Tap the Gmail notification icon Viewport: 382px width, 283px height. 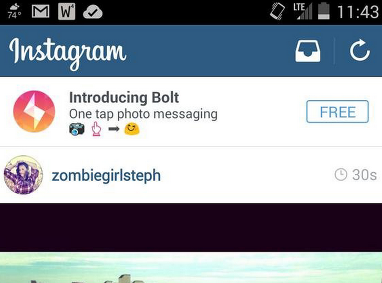coord(40,12)
